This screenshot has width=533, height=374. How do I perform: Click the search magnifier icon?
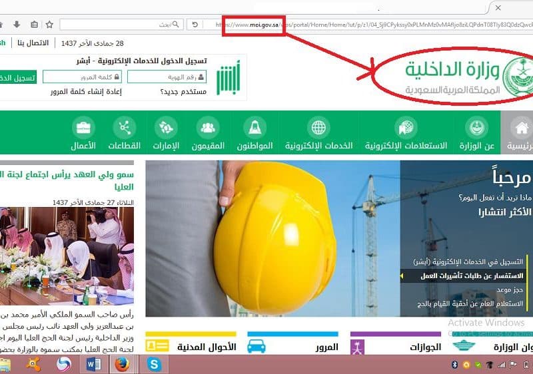click(x=175, y=25)
